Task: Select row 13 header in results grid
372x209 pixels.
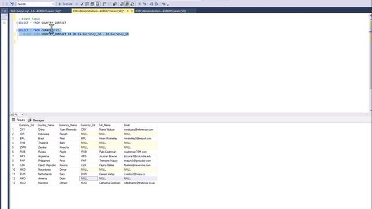Action: [x=14, y=183]
